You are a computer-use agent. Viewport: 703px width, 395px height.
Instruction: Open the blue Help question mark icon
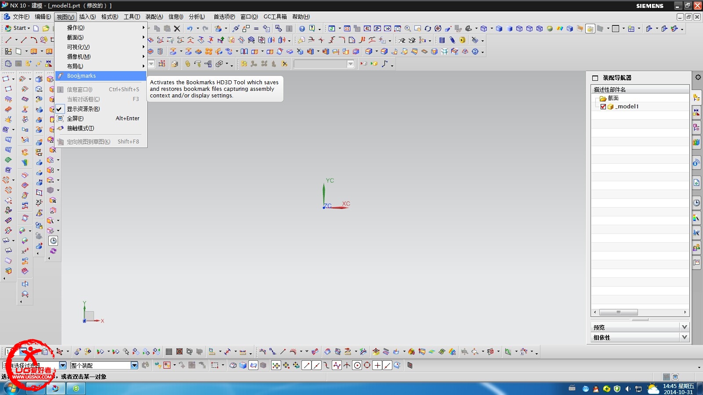click(x=302, y=29)
